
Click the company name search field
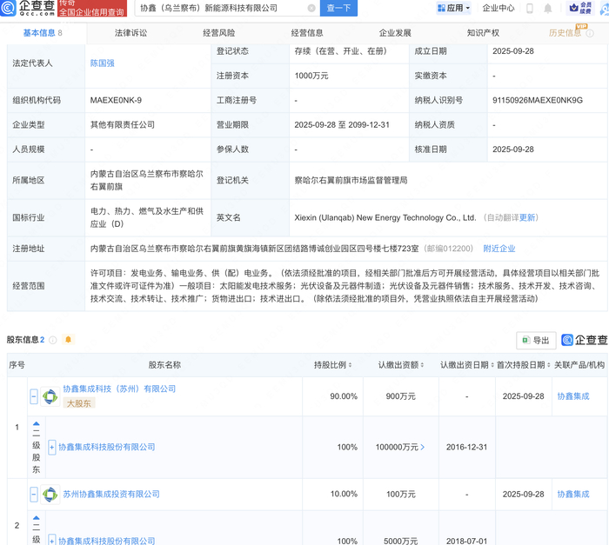coord(222,9)
